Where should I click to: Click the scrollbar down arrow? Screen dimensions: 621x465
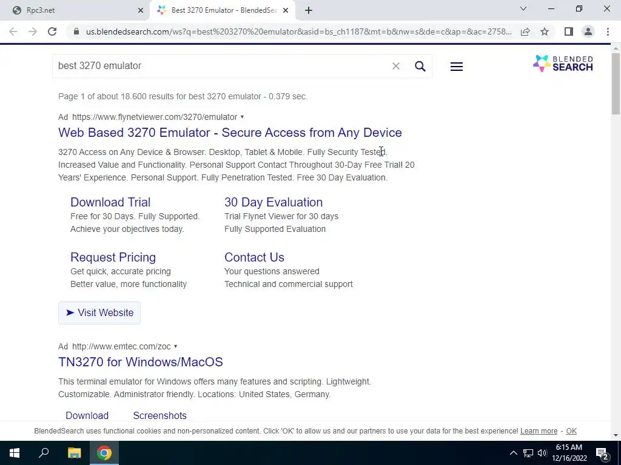tap(616, 436)
